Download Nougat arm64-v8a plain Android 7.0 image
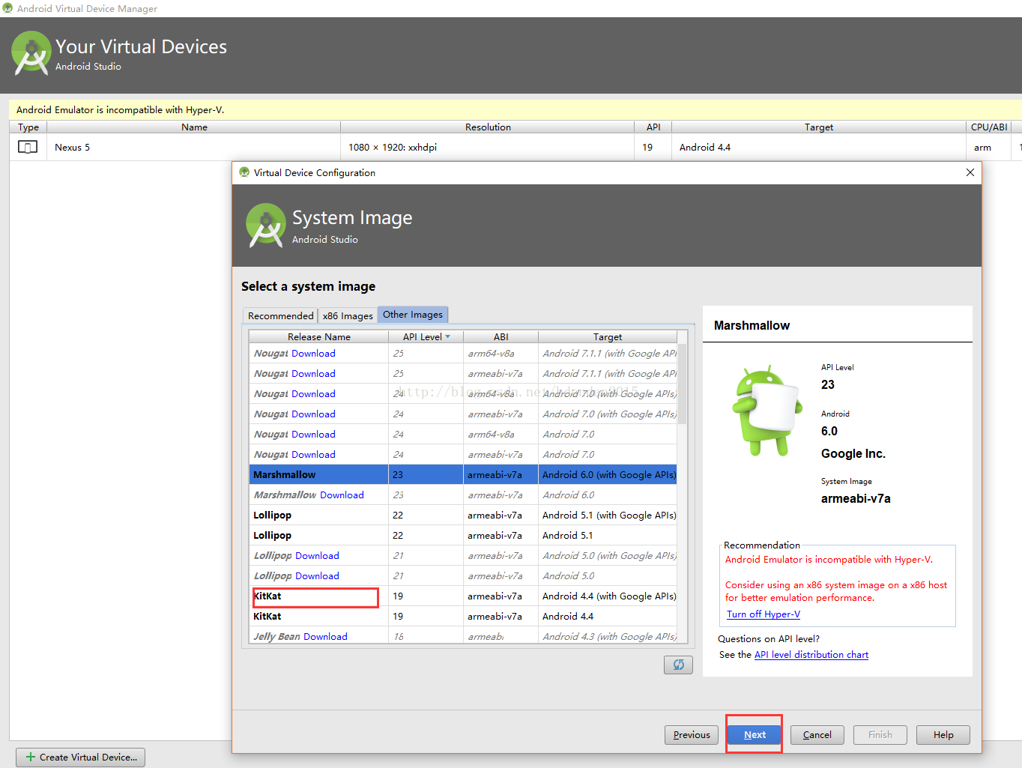 coord(313,434)
